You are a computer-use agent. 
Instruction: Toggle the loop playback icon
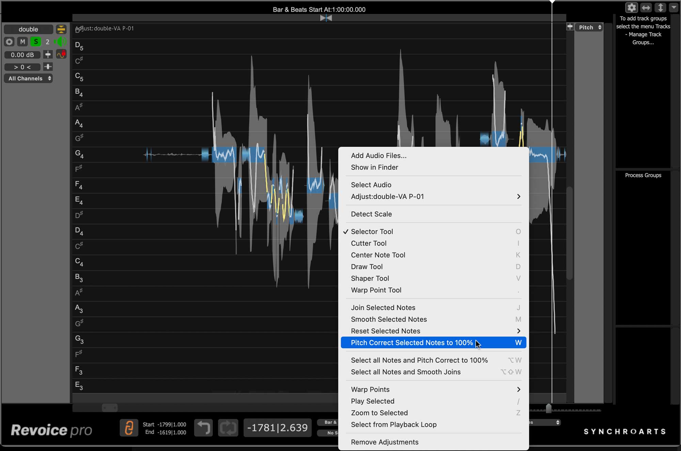coord(228,428)
